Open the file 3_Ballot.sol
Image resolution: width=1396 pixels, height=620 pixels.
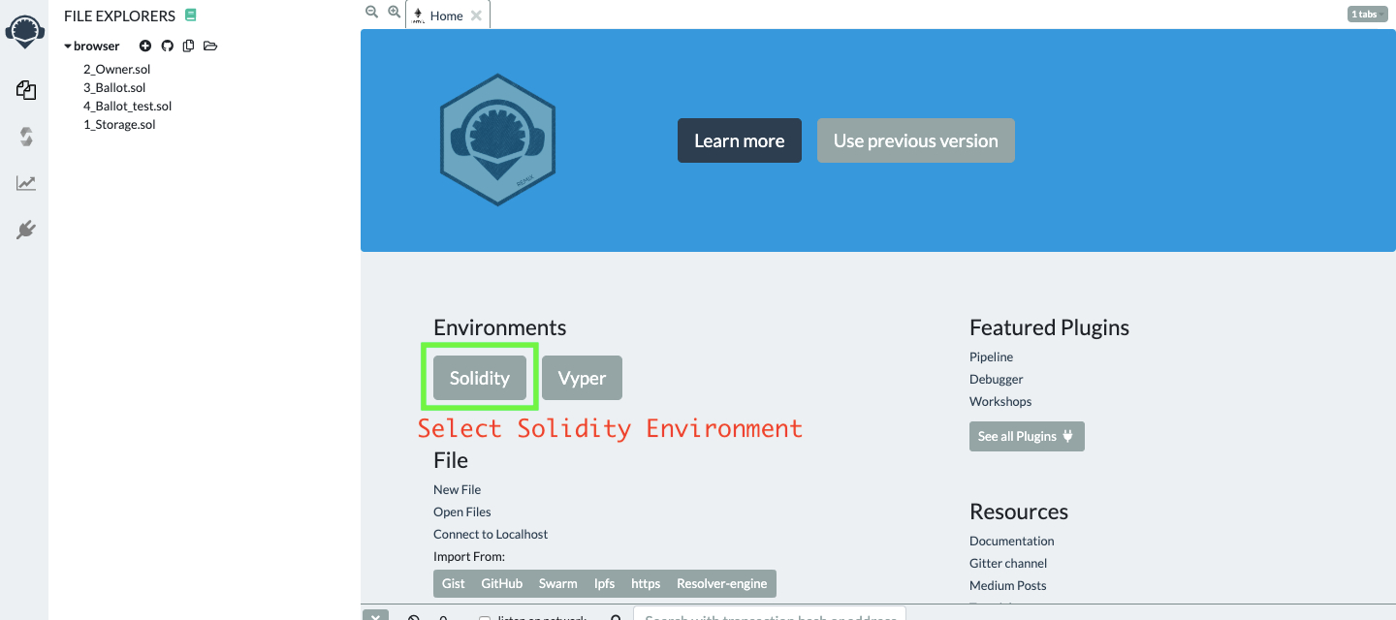click(114, 88)
